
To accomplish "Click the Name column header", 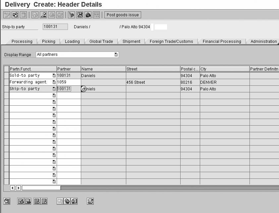I will click(x=103, y=69).
